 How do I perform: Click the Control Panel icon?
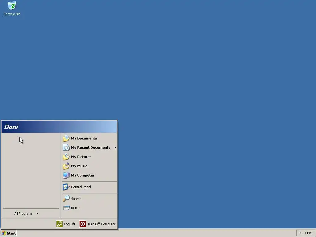[x=66, y=187]
